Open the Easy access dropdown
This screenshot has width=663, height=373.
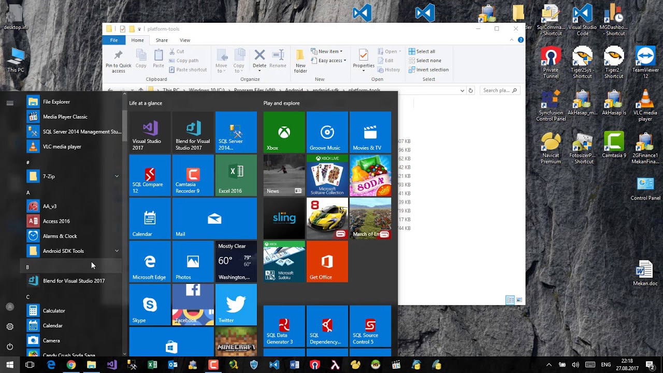point(329,61)
